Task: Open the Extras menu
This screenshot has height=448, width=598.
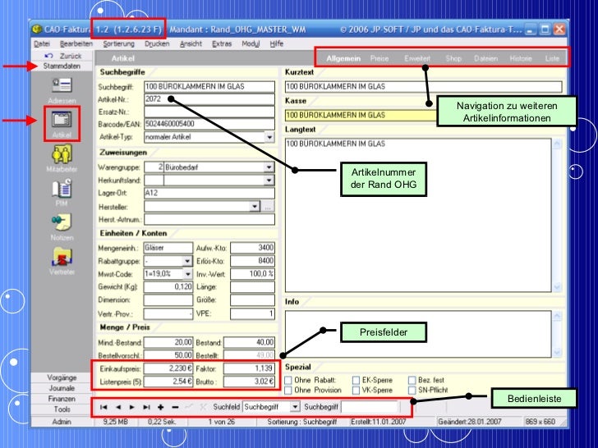Action: (x=222, y=43)
